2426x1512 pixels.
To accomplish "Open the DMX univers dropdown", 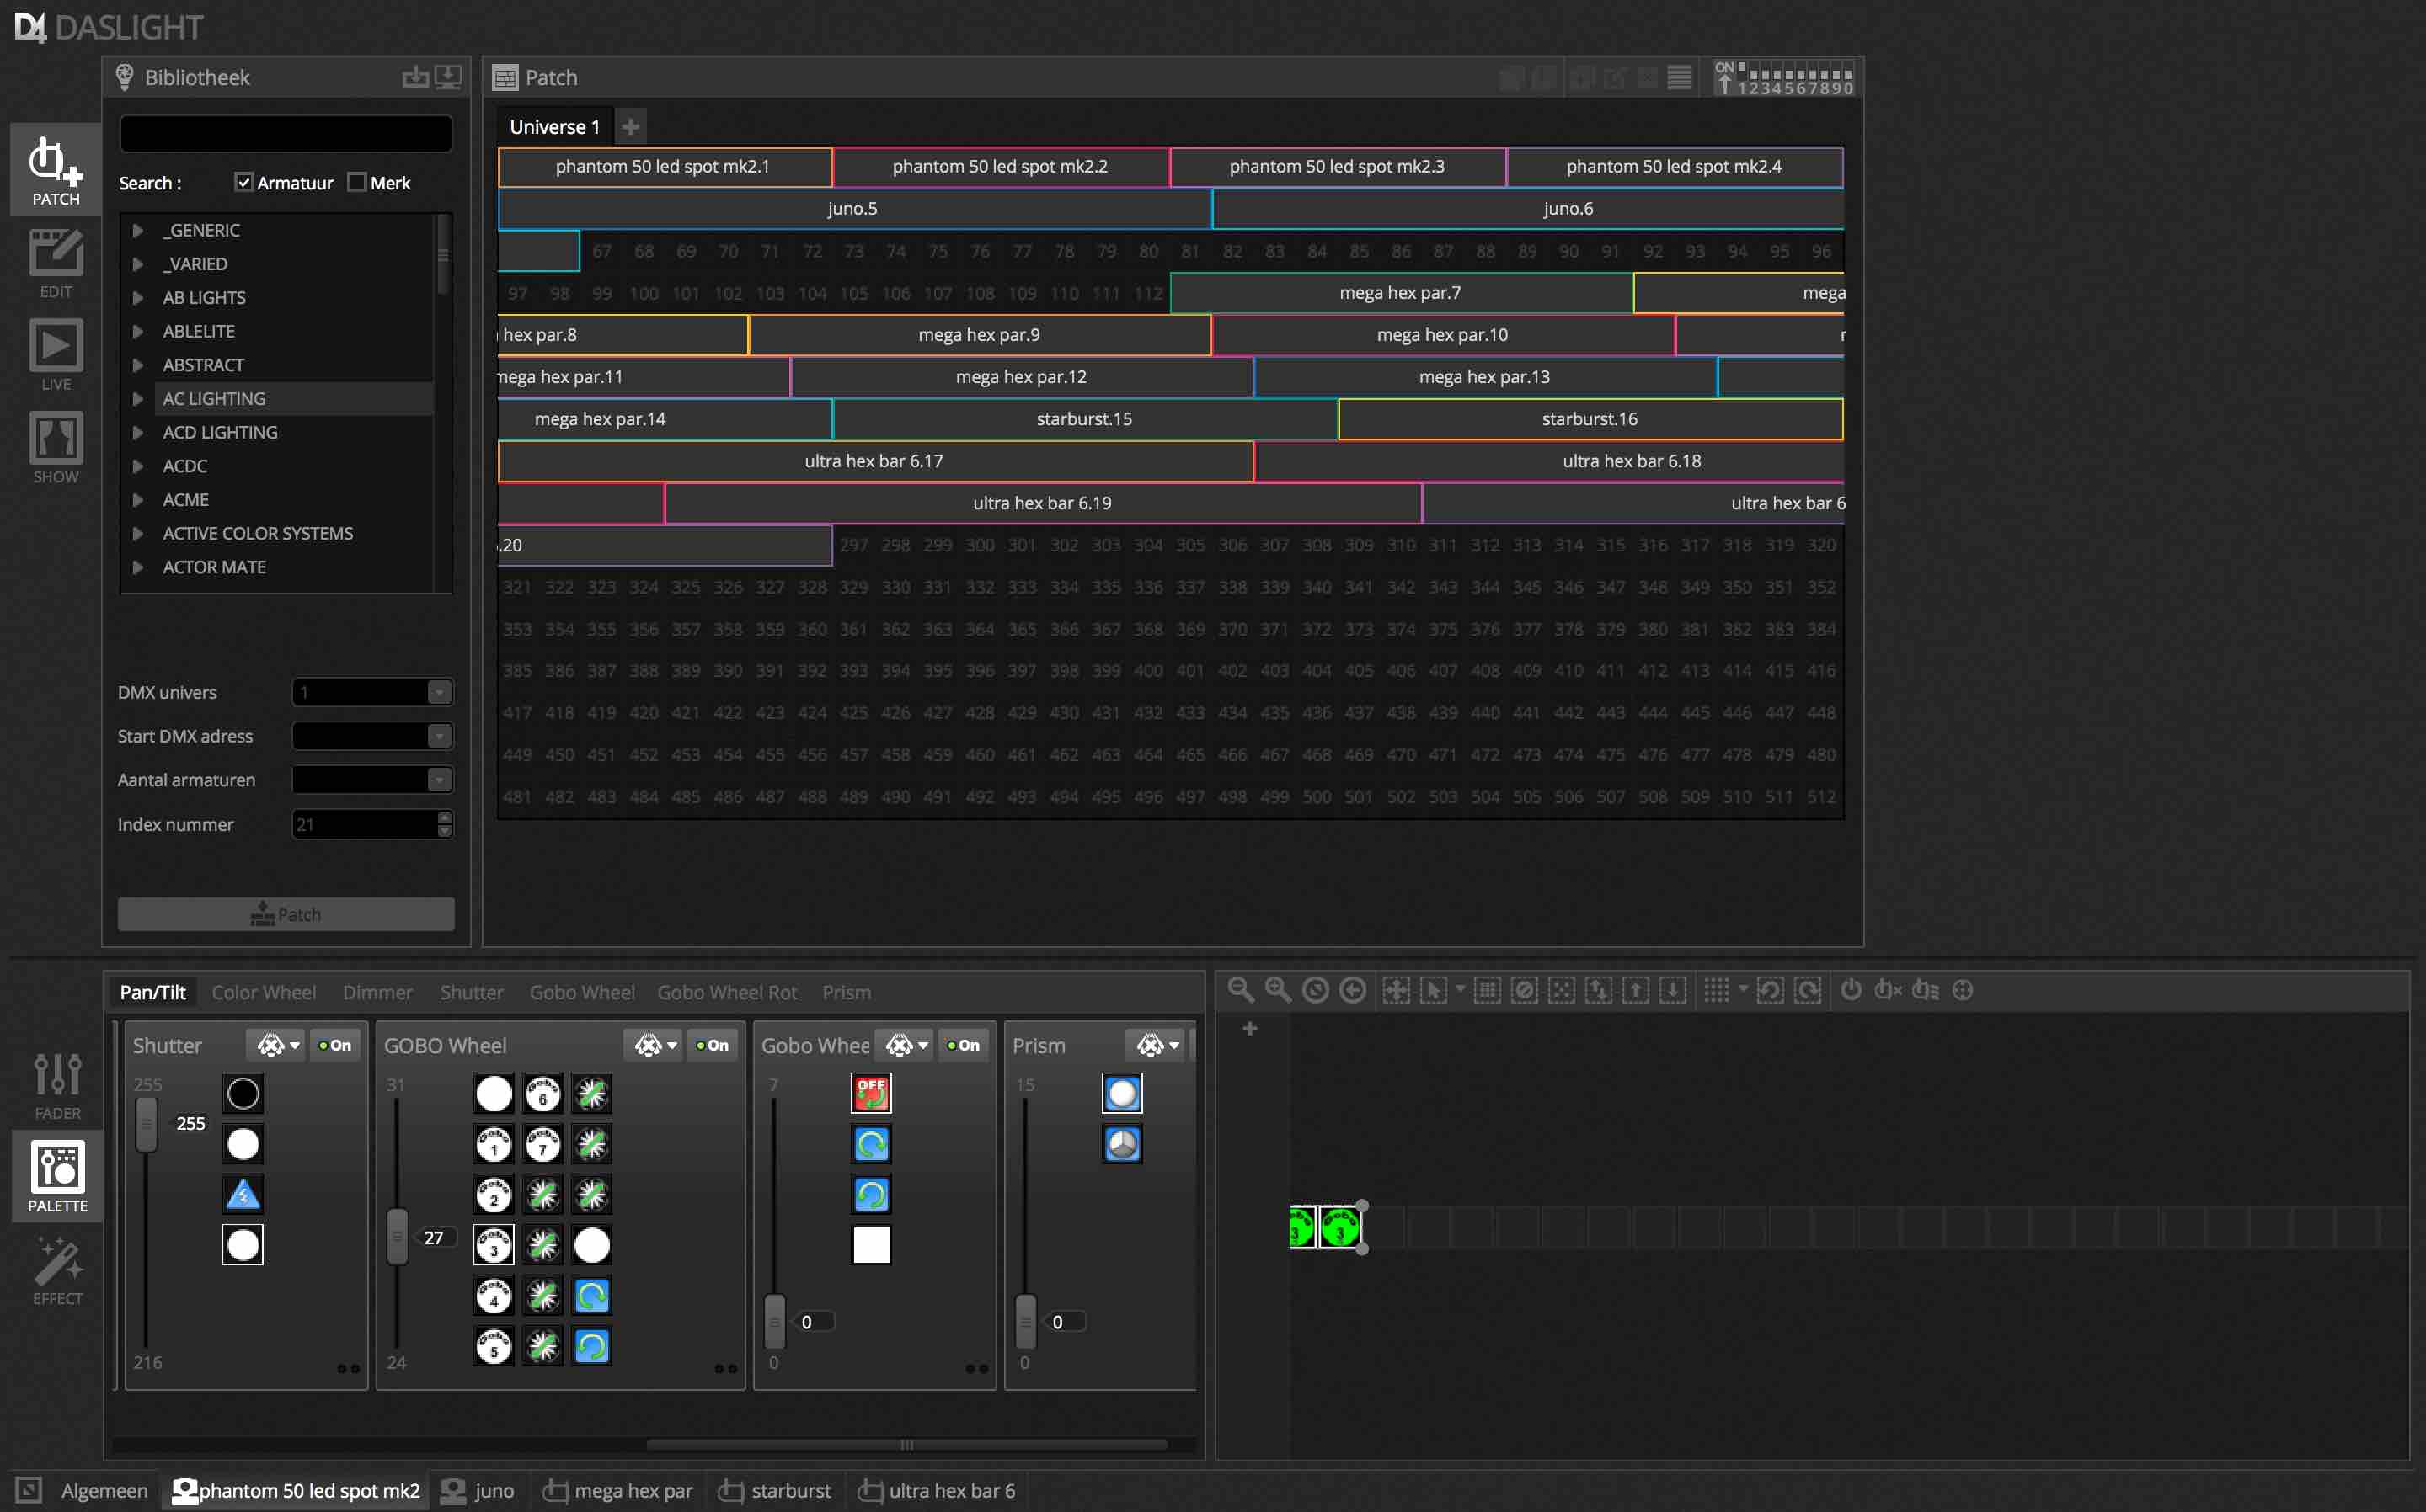I will pos(439,692).
